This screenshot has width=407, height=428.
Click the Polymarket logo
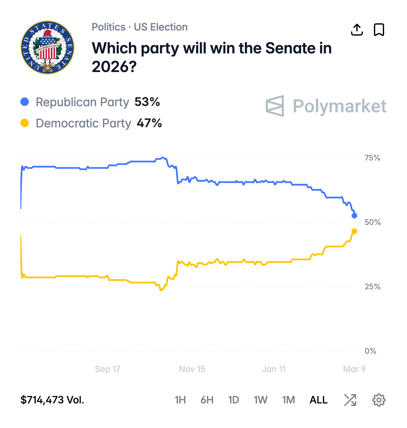pyautogui.click(x=326, y=106)
